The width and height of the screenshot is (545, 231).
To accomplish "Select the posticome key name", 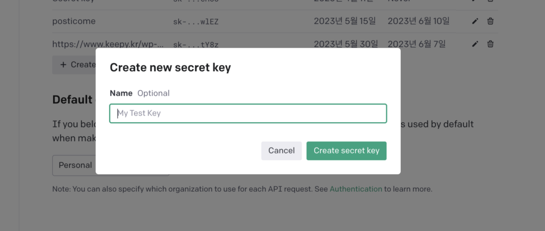I will [x=73, y=21].
